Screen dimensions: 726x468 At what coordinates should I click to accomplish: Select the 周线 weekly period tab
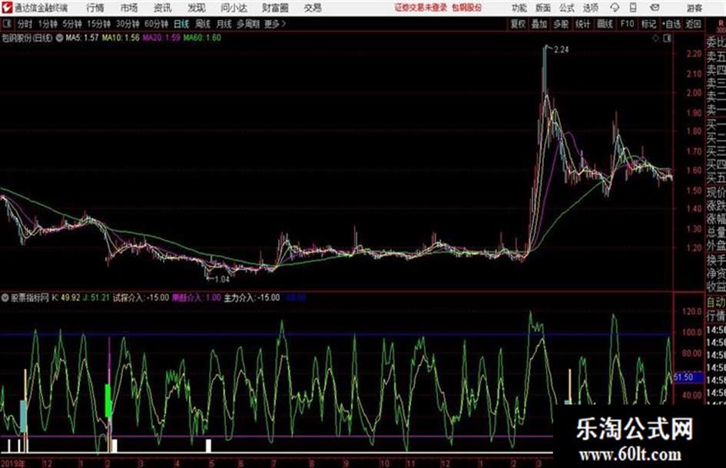tap(203, 24)
